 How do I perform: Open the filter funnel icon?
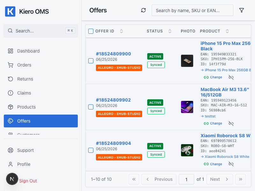coord(242,11)
